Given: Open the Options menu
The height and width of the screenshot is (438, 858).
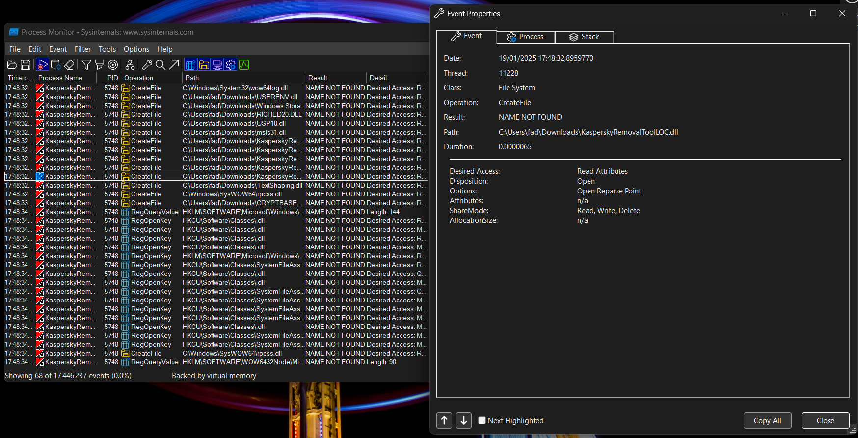Looking at the screenshot, I should [x=136, y=49].
